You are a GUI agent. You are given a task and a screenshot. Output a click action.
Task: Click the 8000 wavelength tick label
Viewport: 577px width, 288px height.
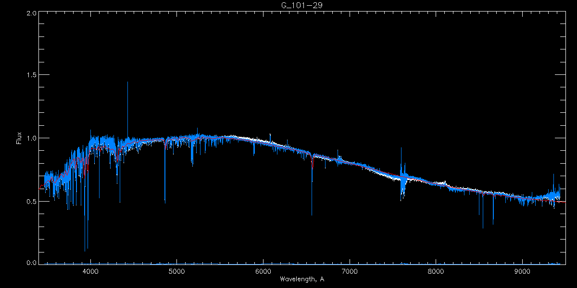point(436,270)
